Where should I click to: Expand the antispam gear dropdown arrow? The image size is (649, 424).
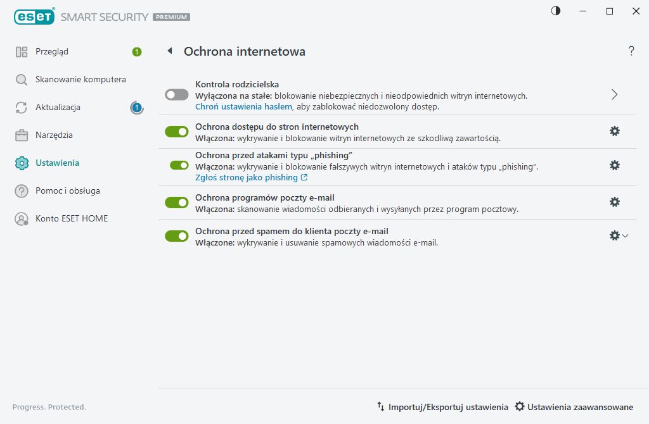pyautogui.click(x=626, y=236)
